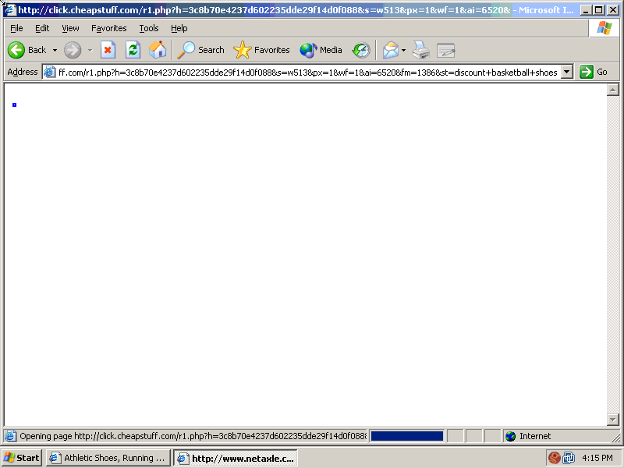Click the 4:15 PM clock
Screen dimensions: 624x468
click(x=597, y=458)
